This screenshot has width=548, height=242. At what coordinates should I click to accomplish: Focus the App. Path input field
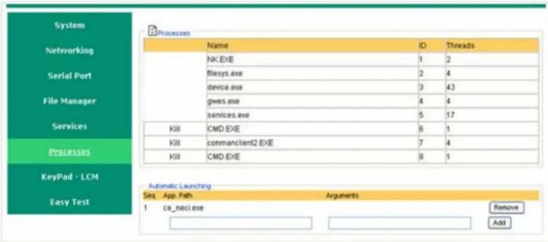241,223
